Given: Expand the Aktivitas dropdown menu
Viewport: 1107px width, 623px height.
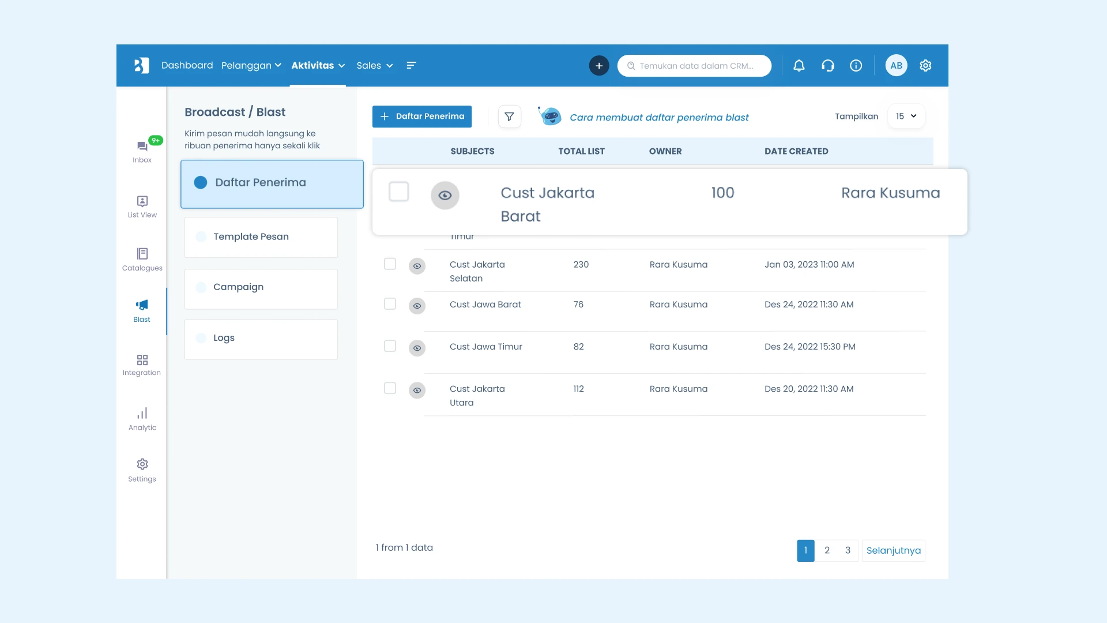Looking at the screenshot, I should coord(318,66).
